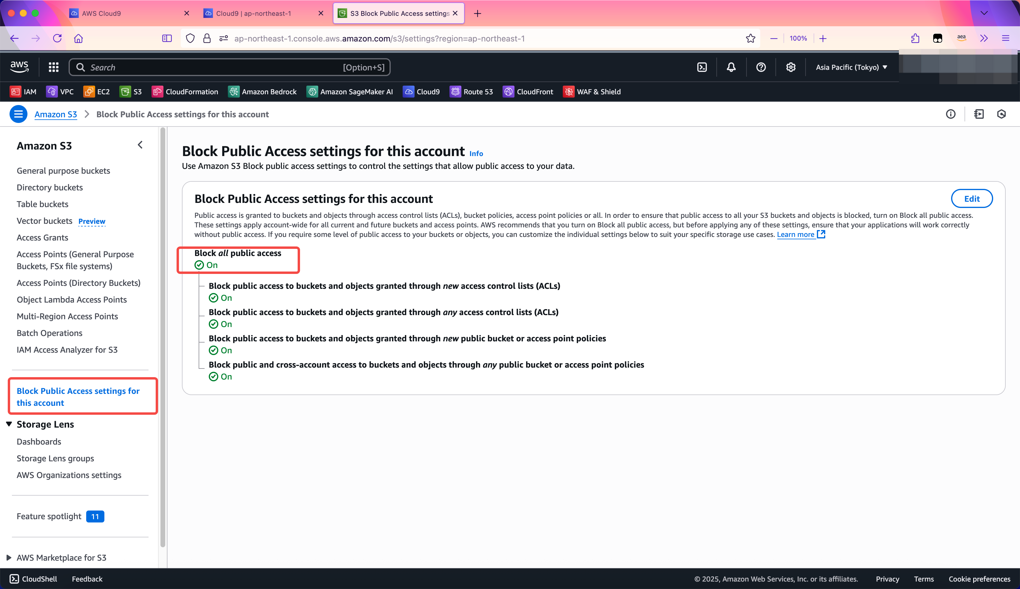The height and width of the screenshot is (589, 1020).
Task: Collapse the Amazon S3 side navigation
Action: (x=140, y=145)
